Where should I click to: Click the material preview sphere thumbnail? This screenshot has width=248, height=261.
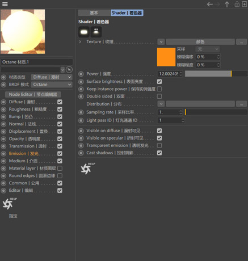click(x=23, y=32)
